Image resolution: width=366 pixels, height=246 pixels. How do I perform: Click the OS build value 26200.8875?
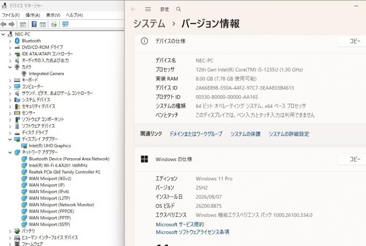click(209, 206)
